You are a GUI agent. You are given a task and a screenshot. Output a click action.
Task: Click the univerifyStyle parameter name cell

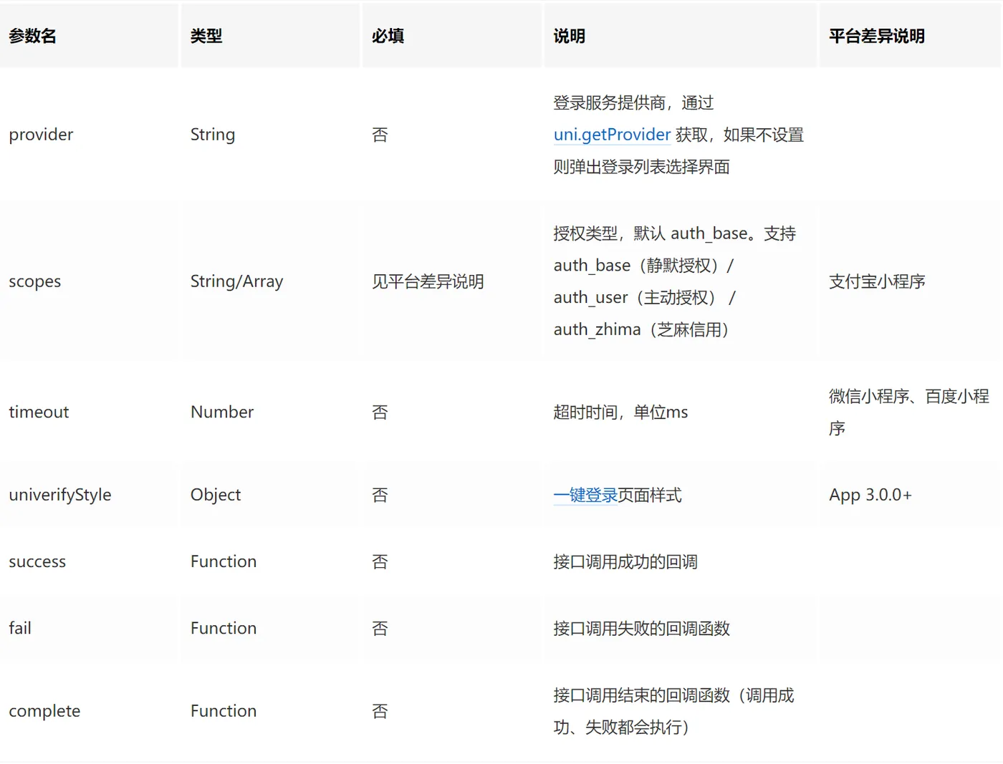pyautogui.click(x=60, y=495)
